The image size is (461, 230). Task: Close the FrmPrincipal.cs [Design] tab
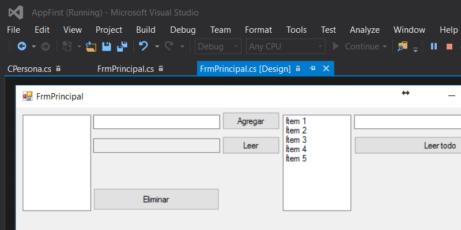326,69
